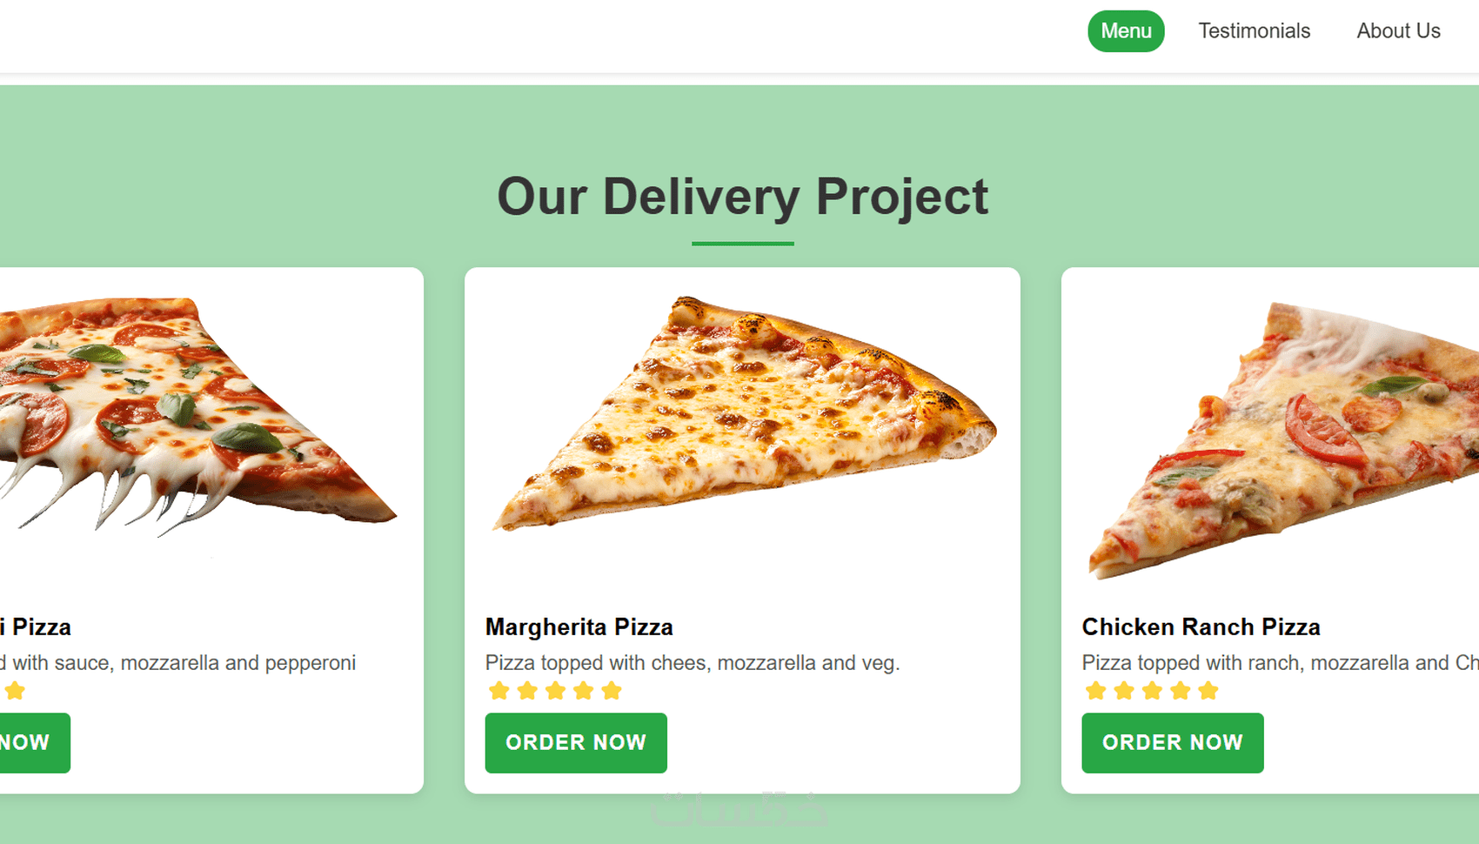The width and height of the screenshot is (1479, 844).
Task: Select fifth star of Margherita Pizza rating
Action: (x=612, y=691)
